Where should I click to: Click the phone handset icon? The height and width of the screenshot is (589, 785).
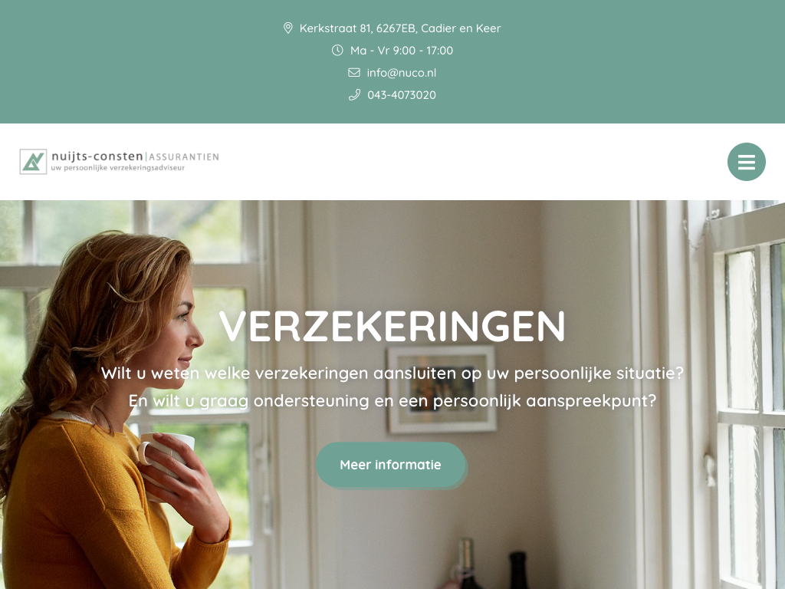(x=354, y=94)
